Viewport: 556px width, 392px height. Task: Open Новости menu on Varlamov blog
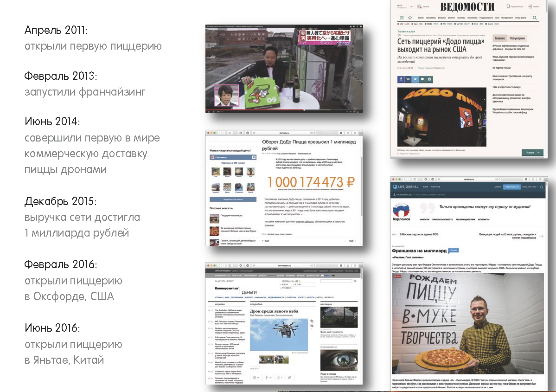(424, 219)
